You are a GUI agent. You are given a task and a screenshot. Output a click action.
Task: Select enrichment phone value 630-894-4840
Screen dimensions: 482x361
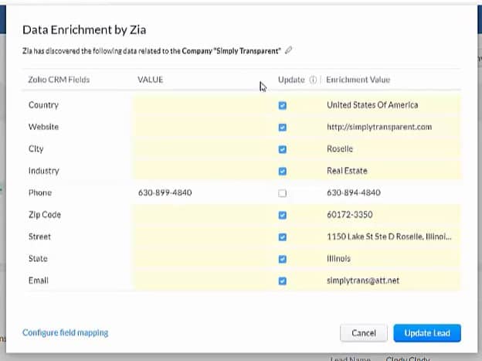tap(354, 192)
